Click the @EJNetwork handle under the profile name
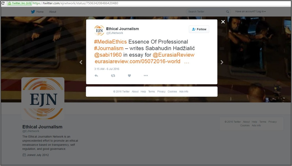Image resolution: width=292 pixels, height=166 pixels. click(31, 131)
